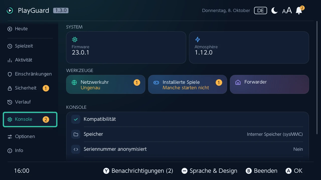Open Optionen in the sidebar
Viewport: 321px width, 180px height.
pos(30,136)
